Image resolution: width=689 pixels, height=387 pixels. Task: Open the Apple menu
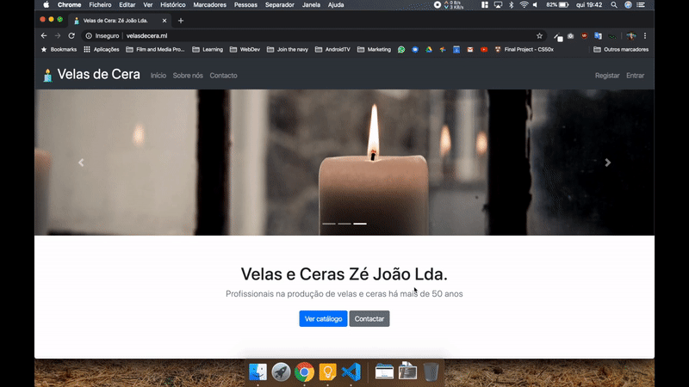pos(47,5)
